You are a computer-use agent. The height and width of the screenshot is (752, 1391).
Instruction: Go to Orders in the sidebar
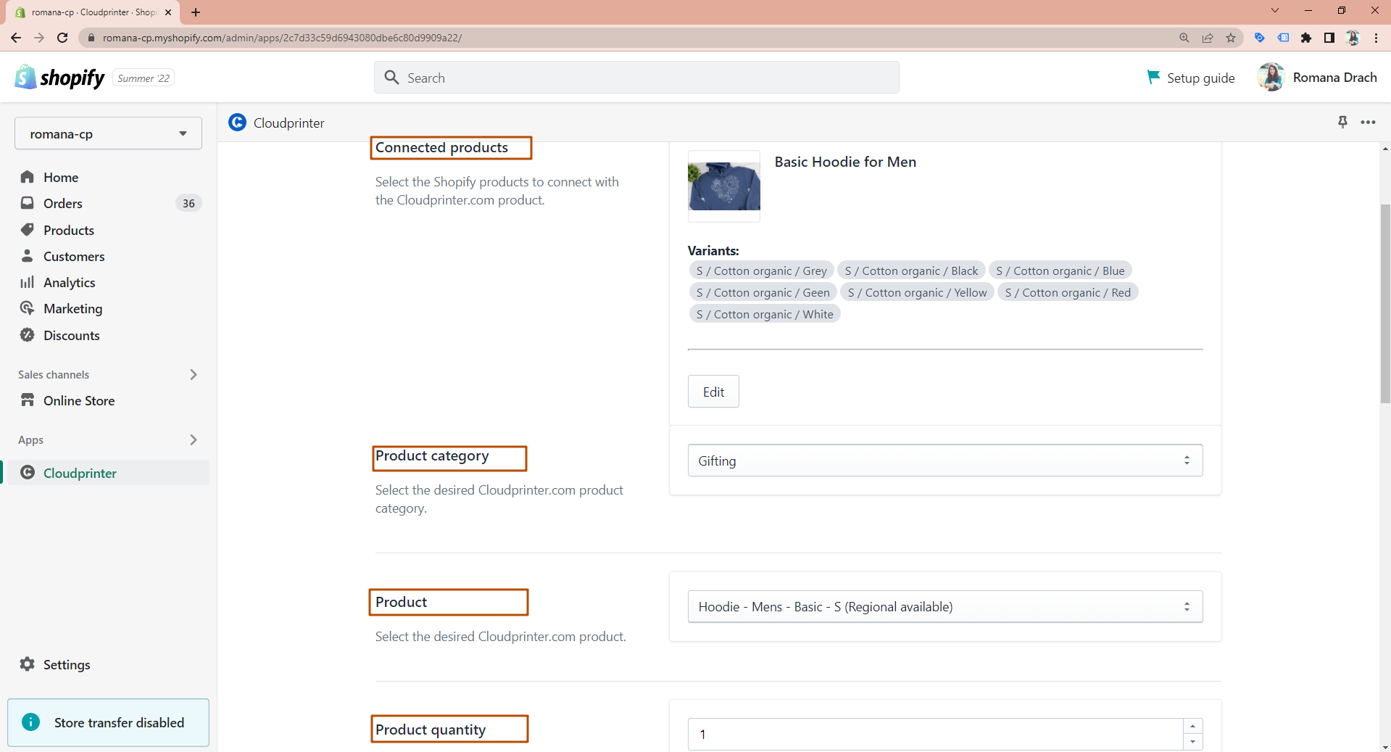point(63,203)
